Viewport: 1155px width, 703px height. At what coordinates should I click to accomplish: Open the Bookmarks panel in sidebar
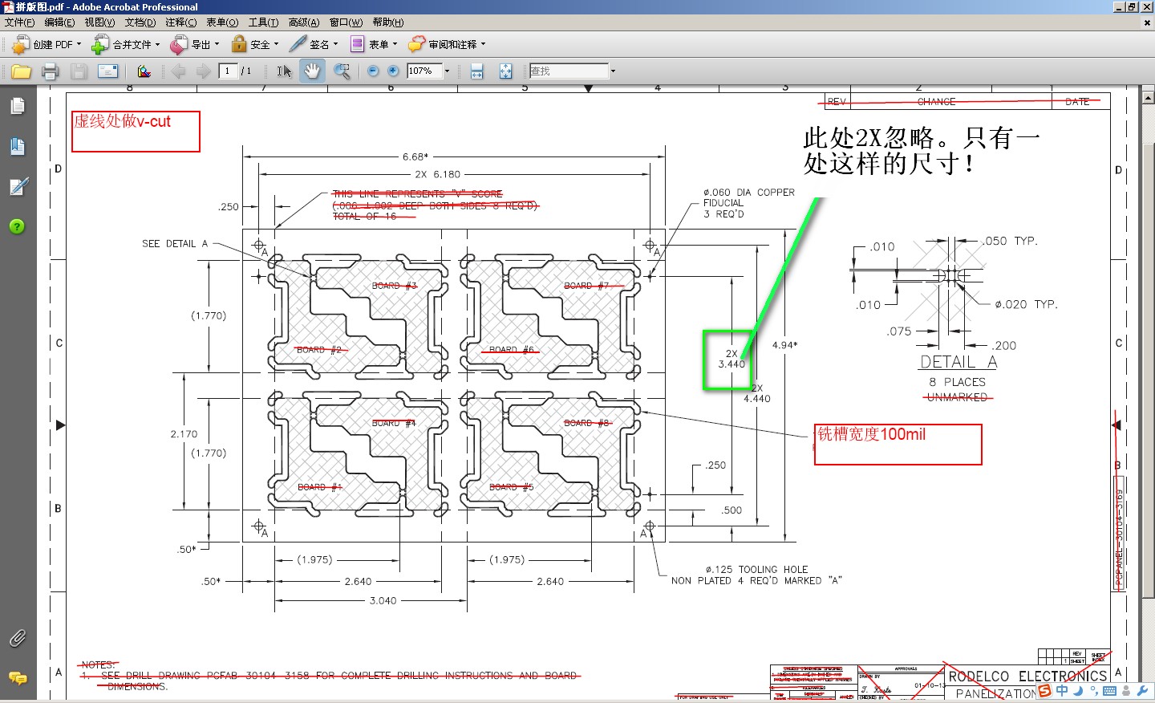pos(18,146)
